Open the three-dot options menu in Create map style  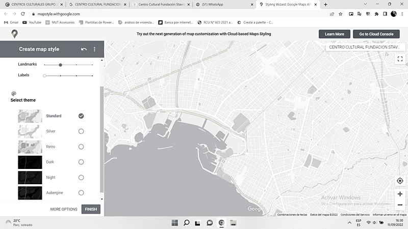click(94, 49)
